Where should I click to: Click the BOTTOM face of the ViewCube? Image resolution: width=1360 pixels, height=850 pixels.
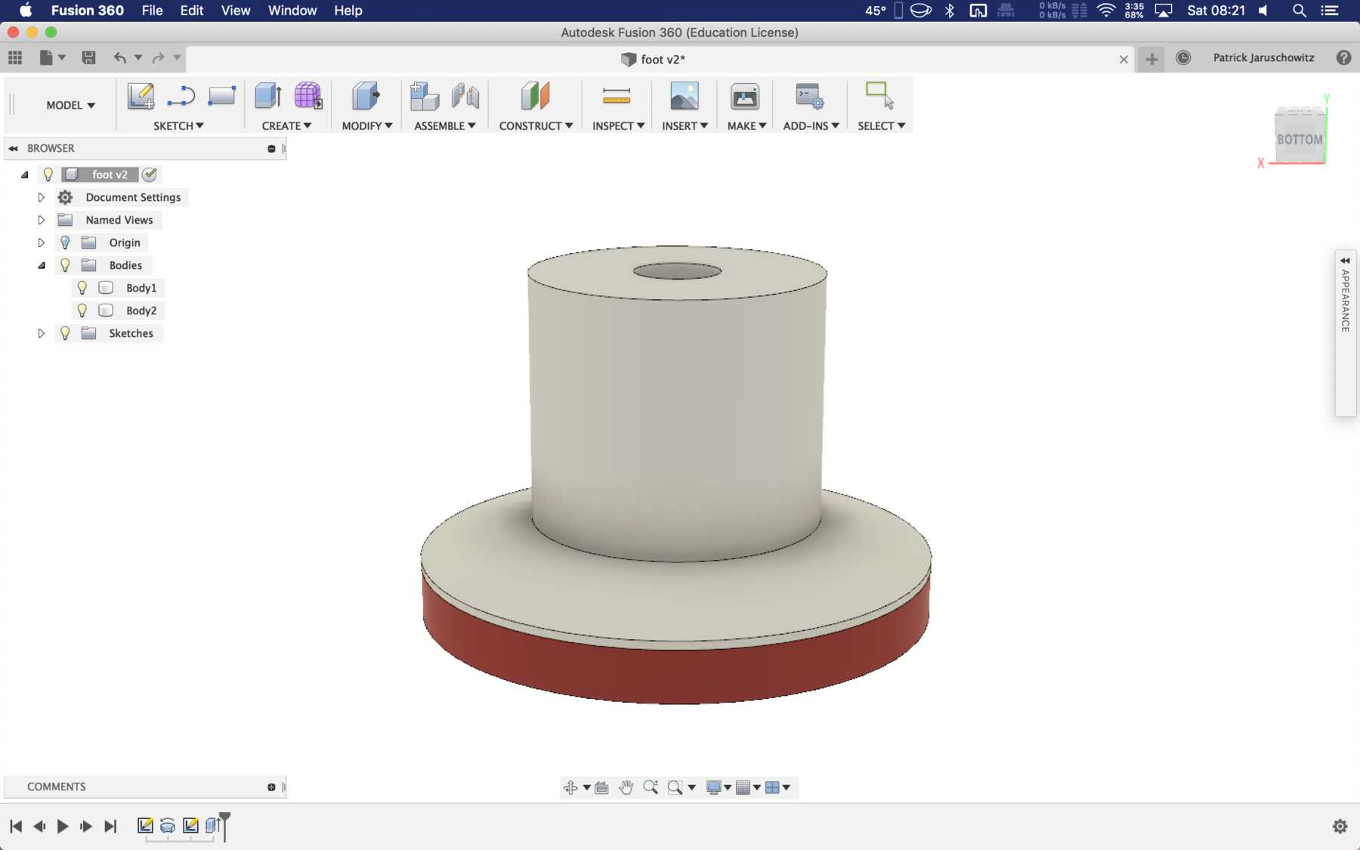[1299, 139]
